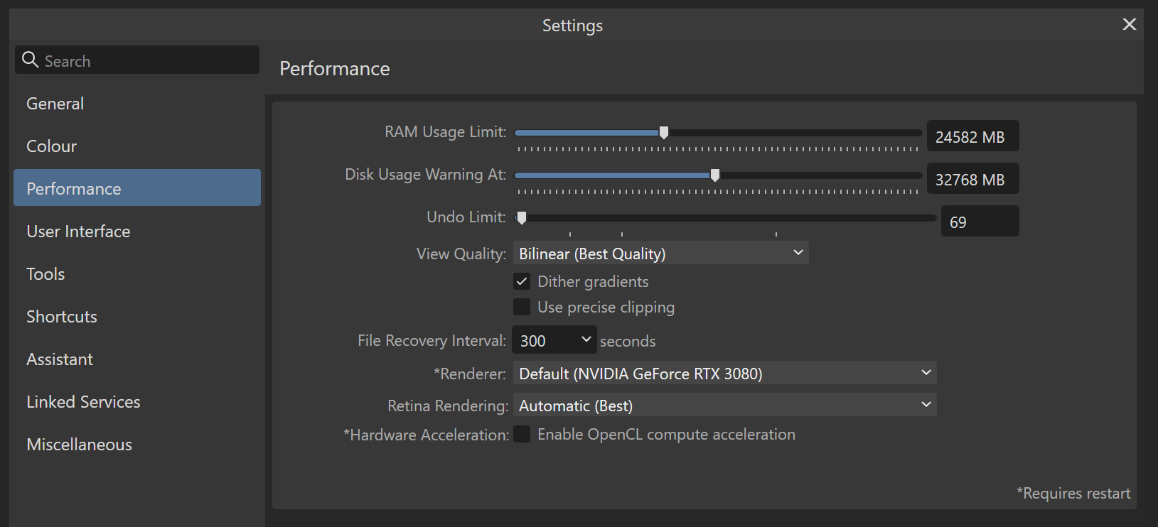Screen dimensions: 1158x527
Task: Select the Miscellaneous category
Action: (79, 445)
